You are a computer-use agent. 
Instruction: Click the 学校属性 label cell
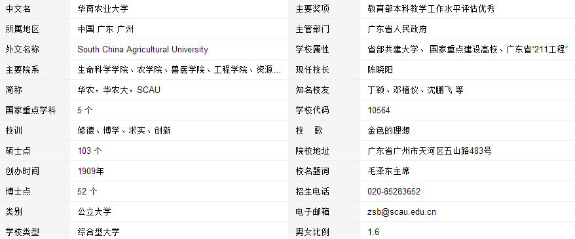pos(324,50)
